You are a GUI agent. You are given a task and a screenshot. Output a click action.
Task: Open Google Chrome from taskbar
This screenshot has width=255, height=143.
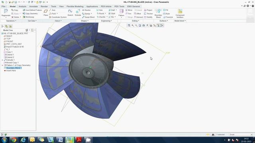(14, 140)
